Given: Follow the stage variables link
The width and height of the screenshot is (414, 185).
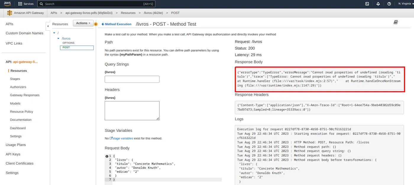Looking at the screenshot, I should click(123, 138).
